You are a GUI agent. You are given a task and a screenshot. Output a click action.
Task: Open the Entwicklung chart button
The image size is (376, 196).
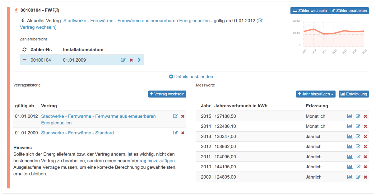354,94
